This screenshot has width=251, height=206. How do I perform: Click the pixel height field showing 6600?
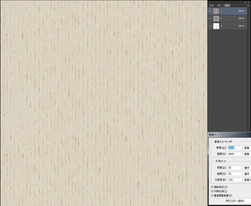tap(234, 154)
